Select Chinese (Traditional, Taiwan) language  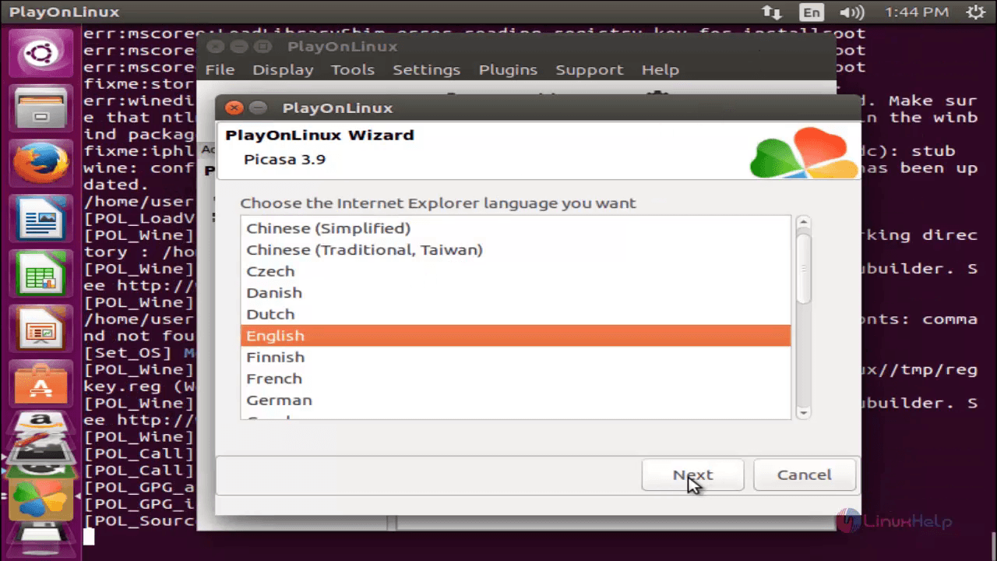pos(516,250)
